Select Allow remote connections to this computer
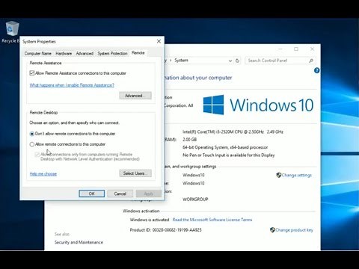The width and height of the screenshot is (359, 269). 32,144
